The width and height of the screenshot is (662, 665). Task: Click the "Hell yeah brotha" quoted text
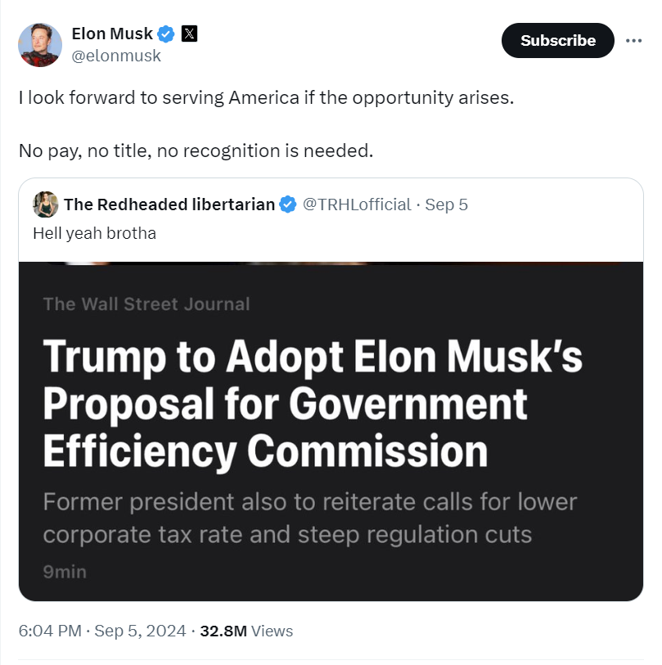pyautogui.click(x=94, y=233)
